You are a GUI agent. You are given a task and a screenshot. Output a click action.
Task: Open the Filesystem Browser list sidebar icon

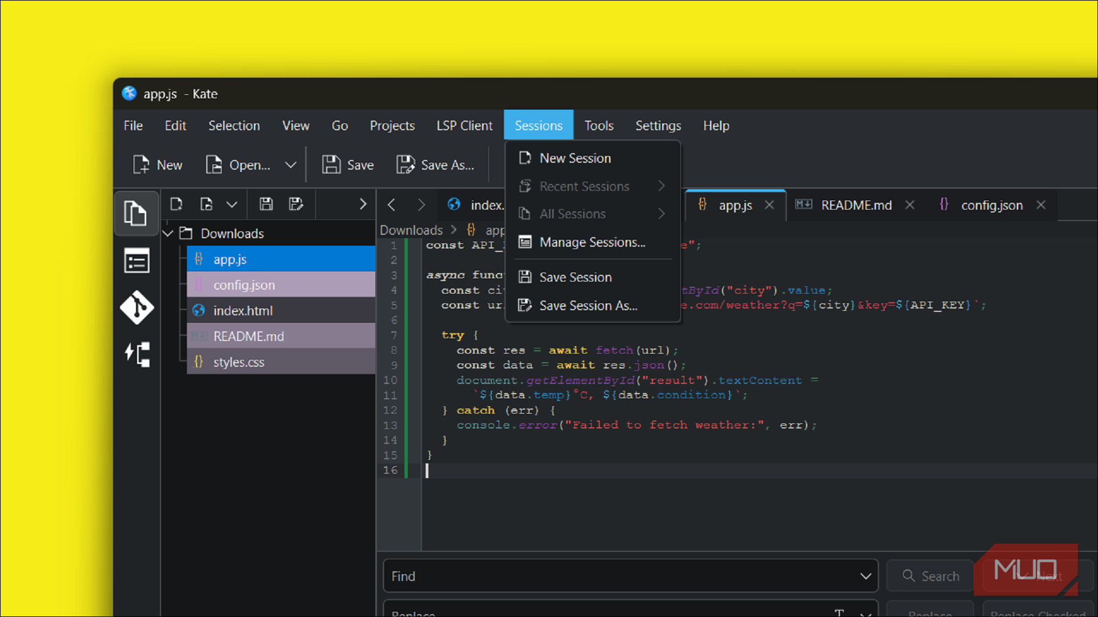tap(137, 261)
